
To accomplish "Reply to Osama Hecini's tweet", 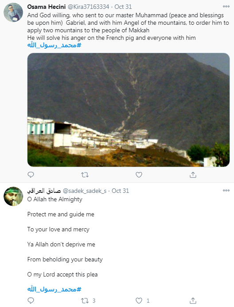I will [x=31, y=175].
